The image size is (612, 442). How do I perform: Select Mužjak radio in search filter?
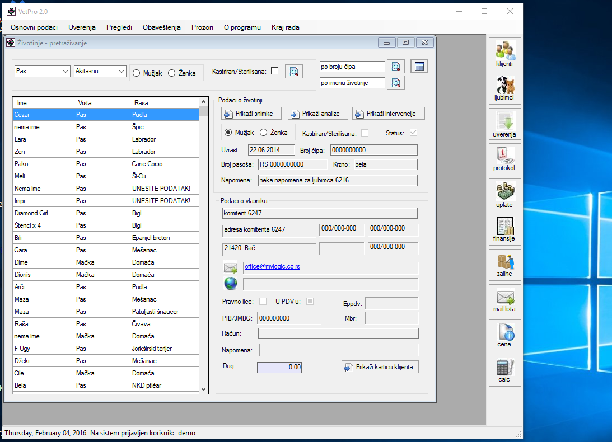coord(137,73)
